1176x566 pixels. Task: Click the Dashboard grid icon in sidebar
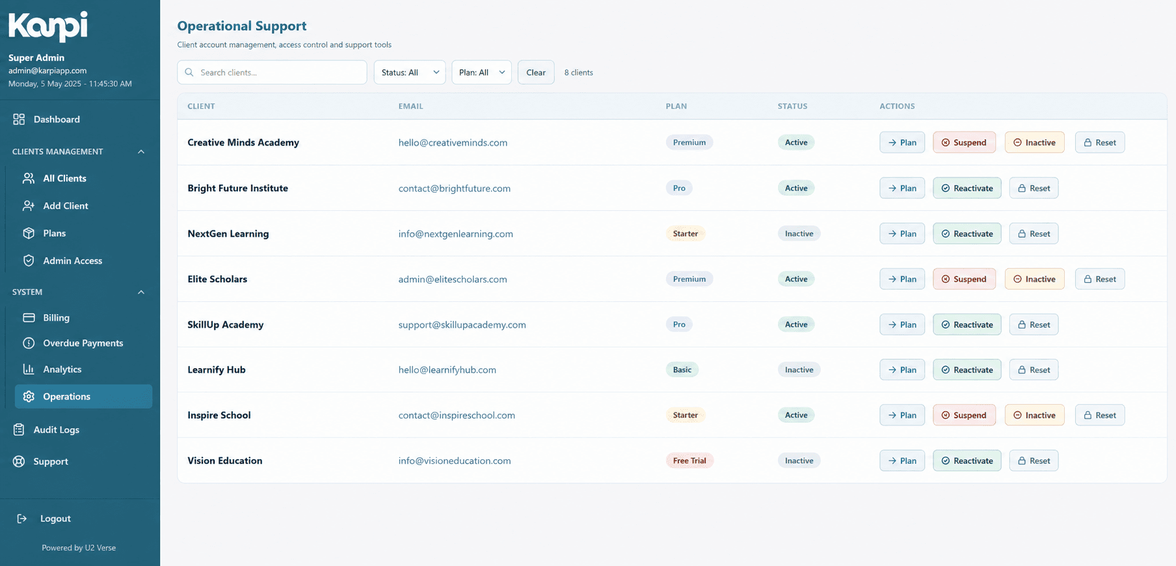[x=19, y=119]
